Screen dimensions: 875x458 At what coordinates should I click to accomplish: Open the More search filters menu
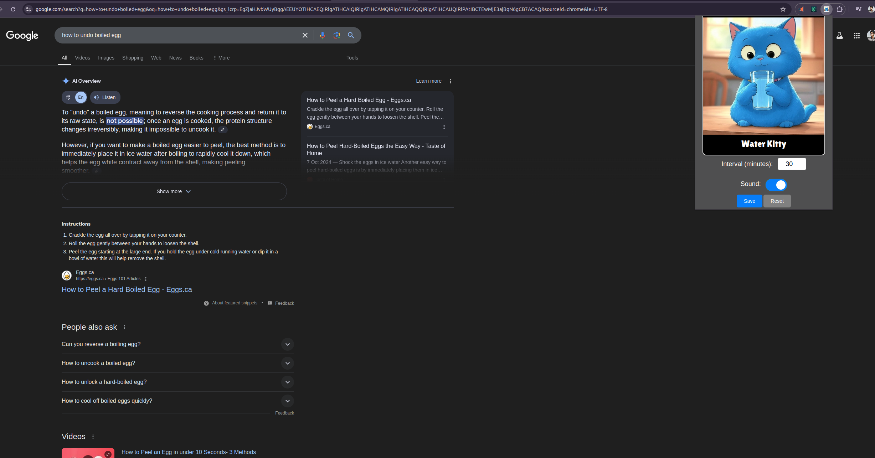221,58
